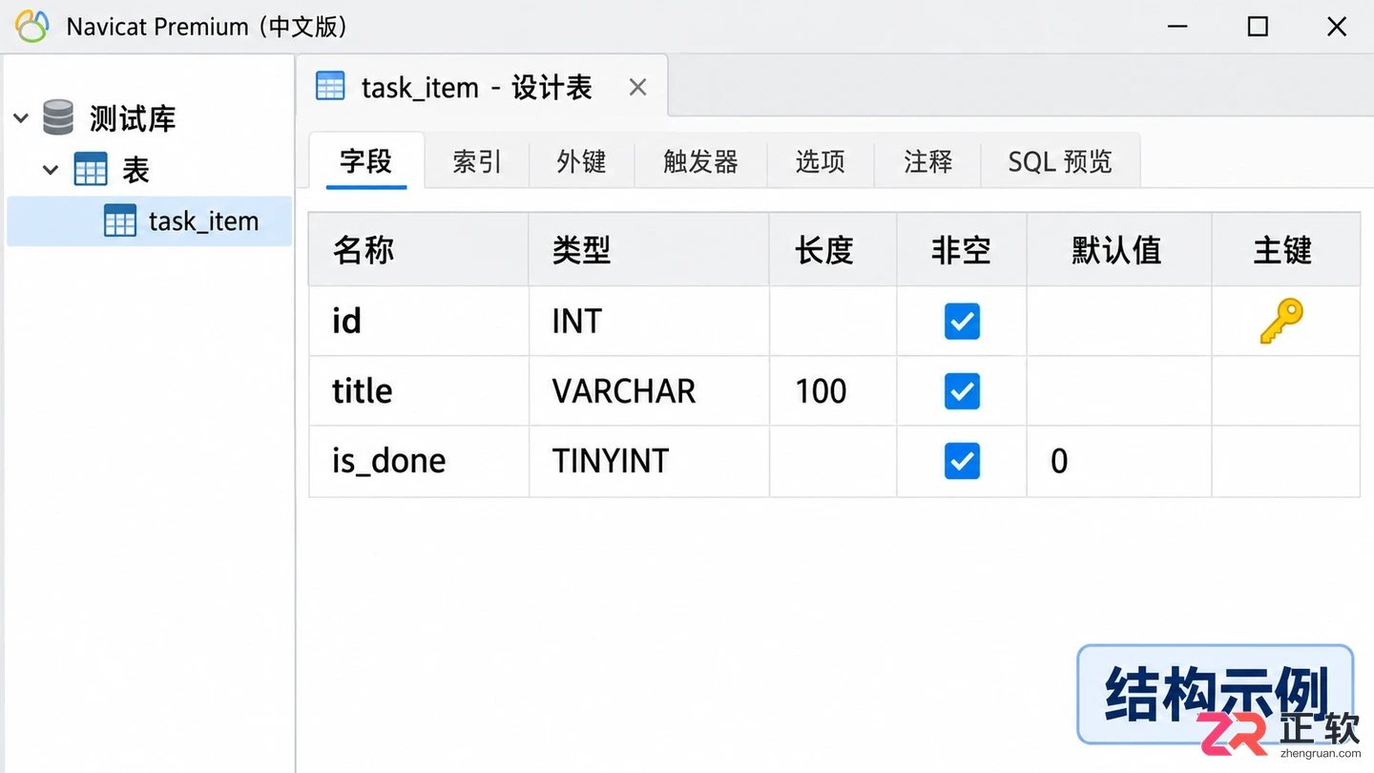Show the SQL 预览 tab

tap(1061, 161)
